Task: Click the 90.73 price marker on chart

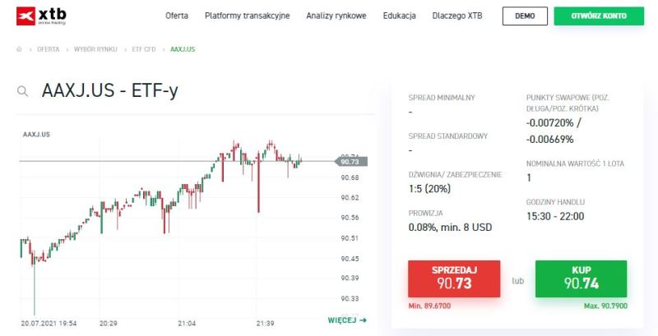Action: pyautogui.click(x=351, y=162)
